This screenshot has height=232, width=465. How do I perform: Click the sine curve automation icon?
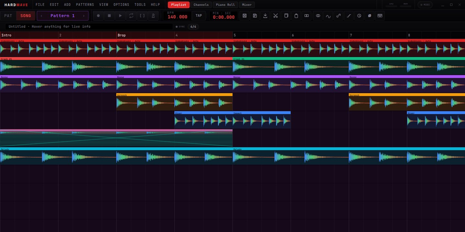328,16
